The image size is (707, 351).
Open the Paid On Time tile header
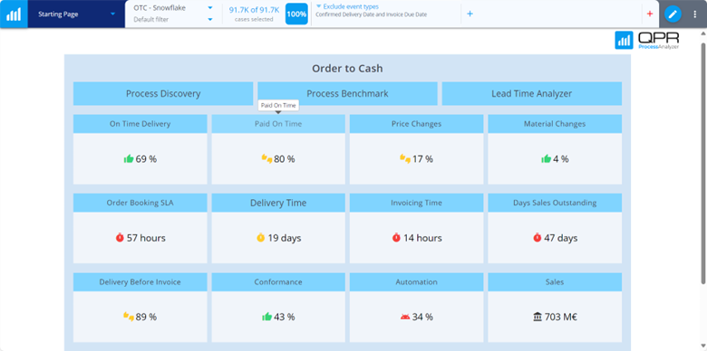(x=278, y=124)
